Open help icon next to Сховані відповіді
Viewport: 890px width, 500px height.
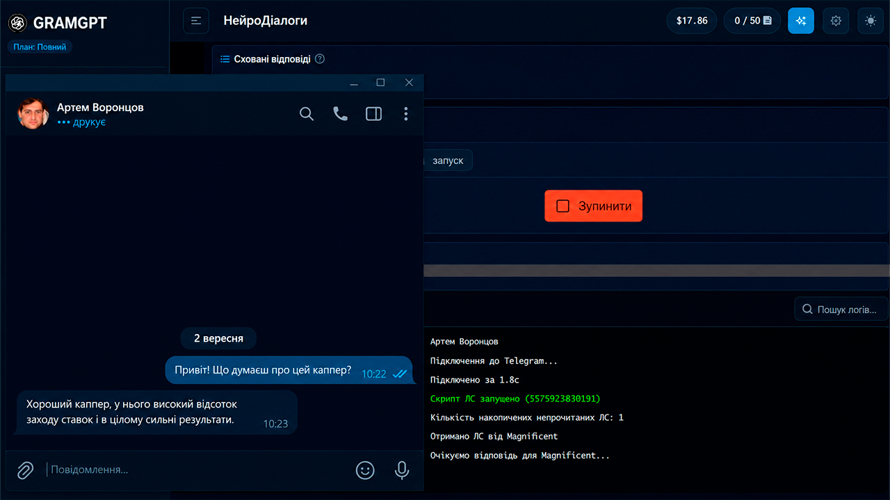pyautogui.click(x=320, y=59)
